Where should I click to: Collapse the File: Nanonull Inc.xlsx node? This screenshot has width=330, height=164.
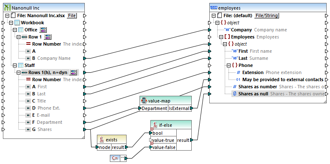tap(7, 15)
